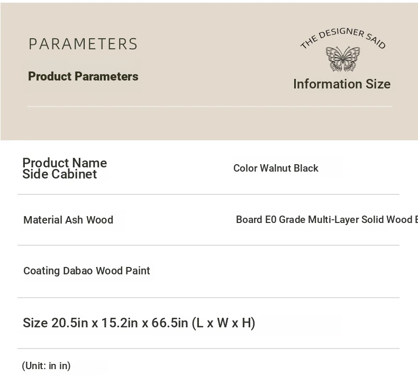Click the PARAMETERS heading
Screen dimensions: 418x384
point(83,44)
